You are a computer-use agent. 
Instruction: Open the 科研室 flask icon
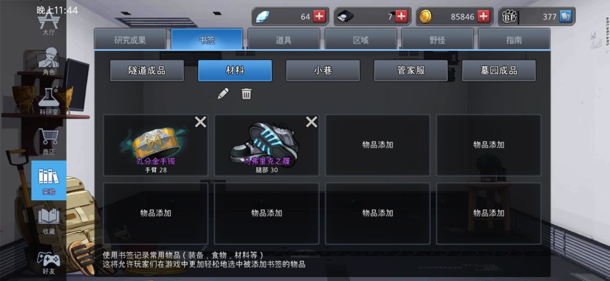tap(49, 102)
